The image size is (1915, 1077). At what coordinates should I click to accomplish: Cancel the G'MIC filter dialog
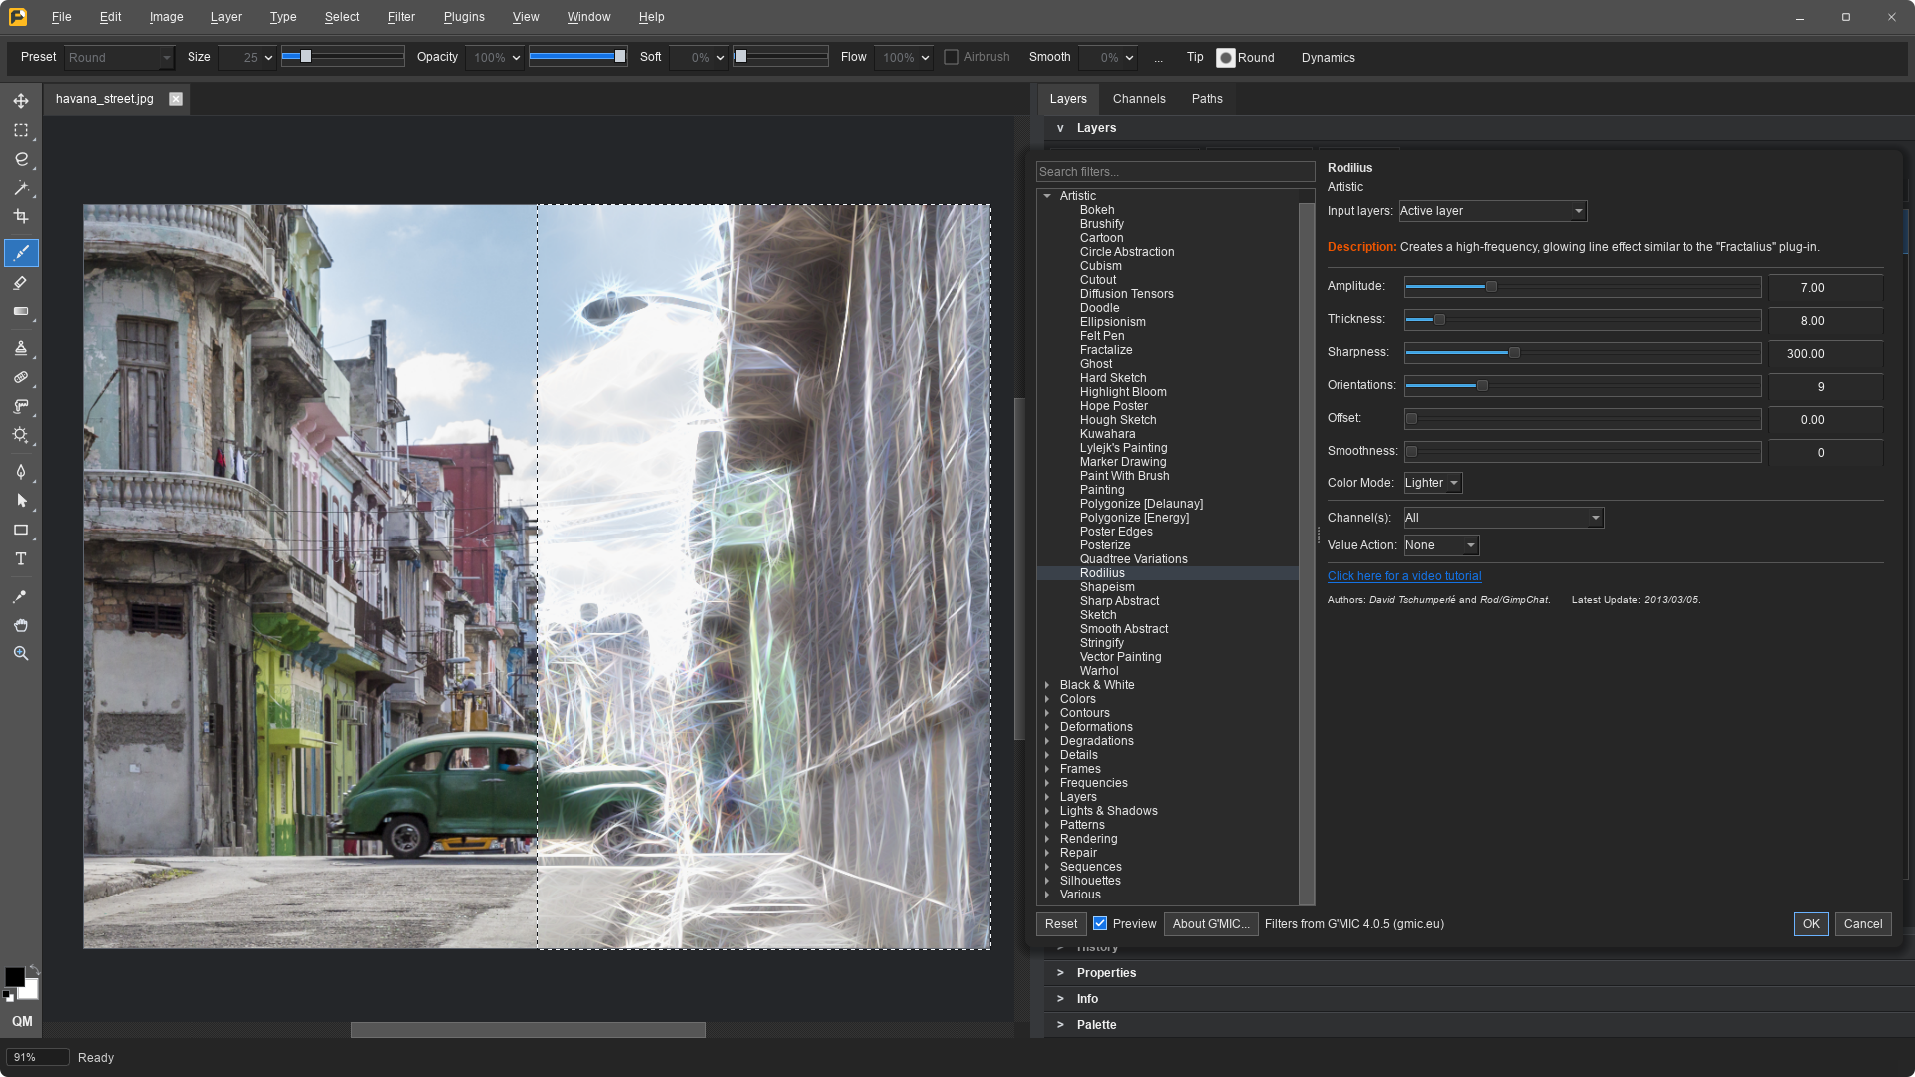tap(1863, 924)
